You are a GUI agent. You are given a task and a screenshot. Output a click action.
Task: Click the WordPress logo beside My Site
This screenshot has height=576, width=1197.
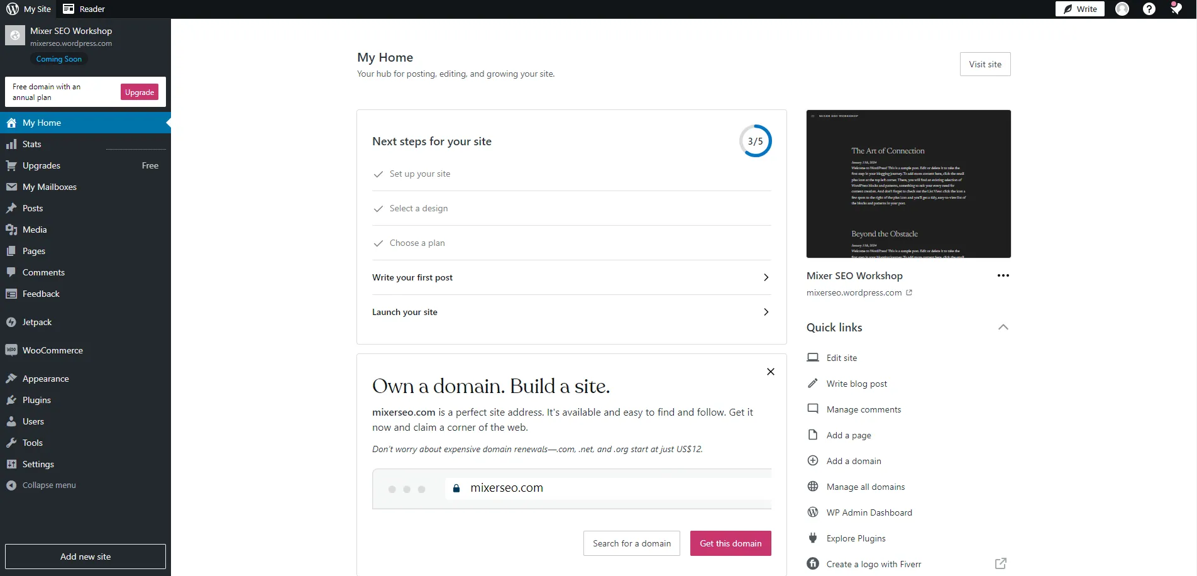[13, 9]
